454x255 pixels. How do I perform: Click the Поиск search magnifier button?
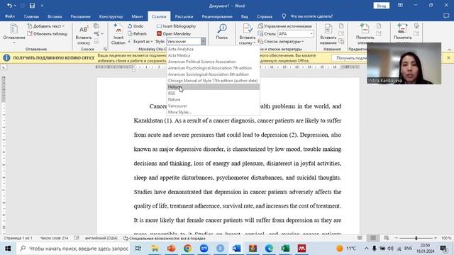(222, 32)
